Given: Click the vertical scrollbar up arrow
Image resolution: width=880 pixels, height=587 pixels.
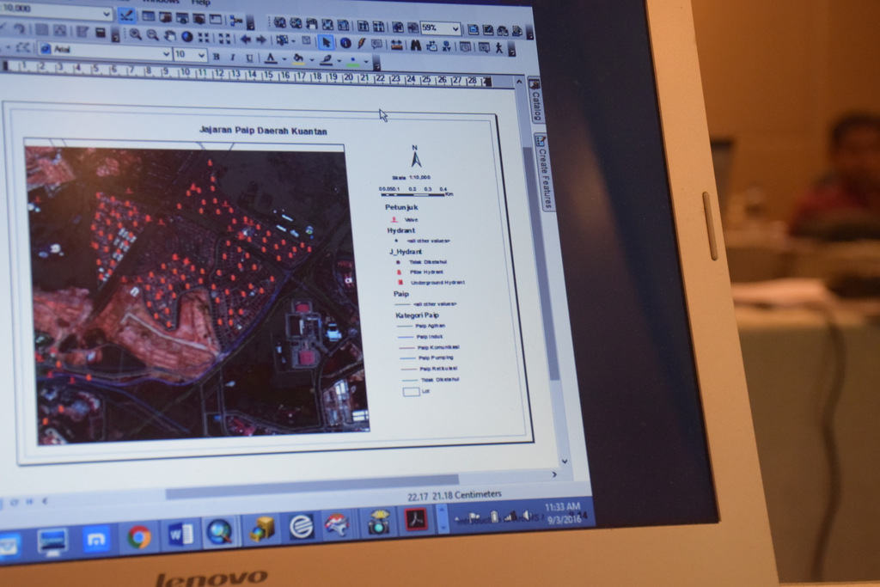Looking at the screenshot, I should pyautogui.click(x=519, y=82).
